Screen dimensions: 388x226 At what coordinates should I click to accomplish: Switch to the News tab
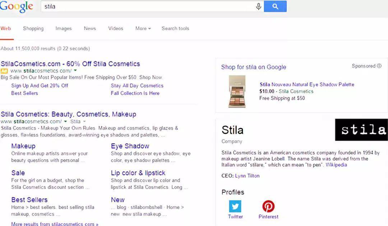[90, 28]
